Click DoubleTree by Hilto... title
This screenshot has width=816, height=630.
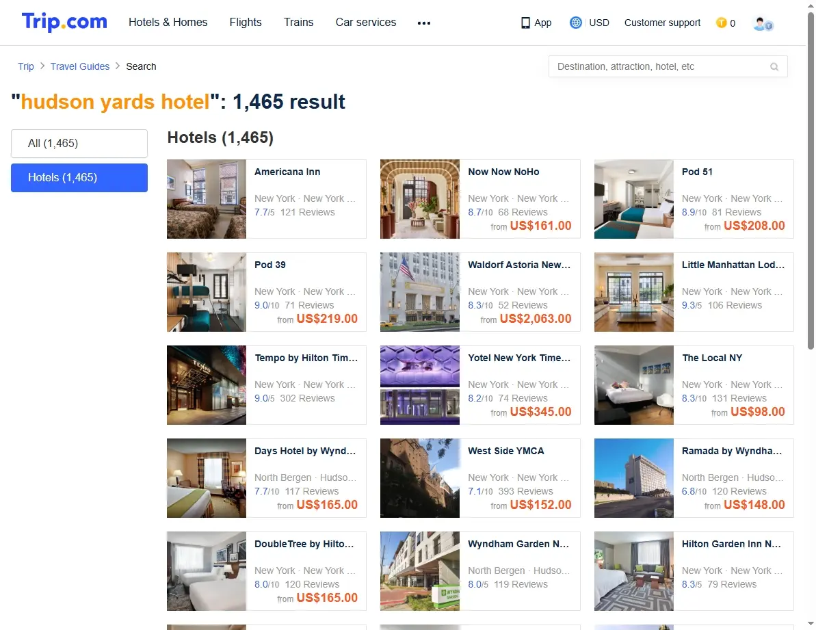[304, 544]
